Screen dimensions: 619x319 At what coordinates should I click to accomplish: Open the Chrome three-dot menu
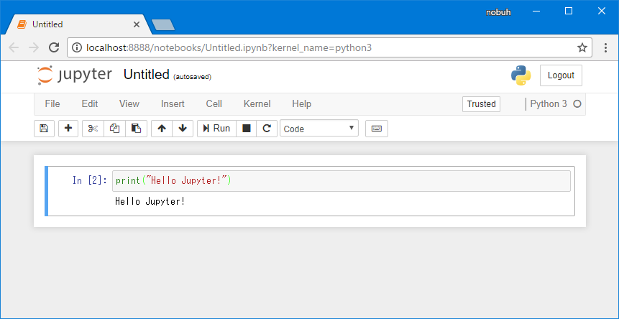pos(605,48)
